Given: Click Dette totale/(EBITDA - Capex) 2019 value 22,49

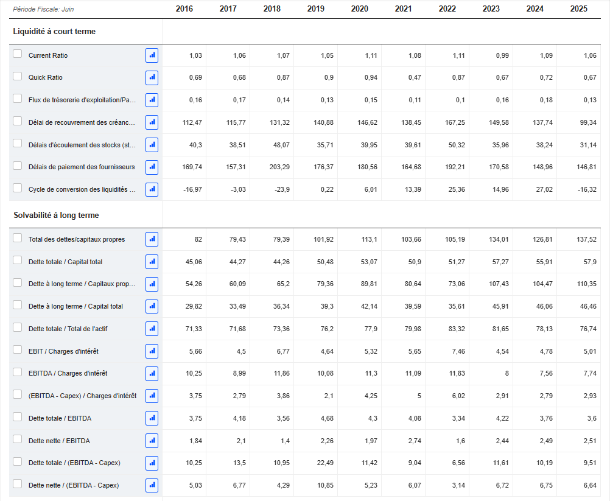Looking at the screenshot, I should coord(325,463).
